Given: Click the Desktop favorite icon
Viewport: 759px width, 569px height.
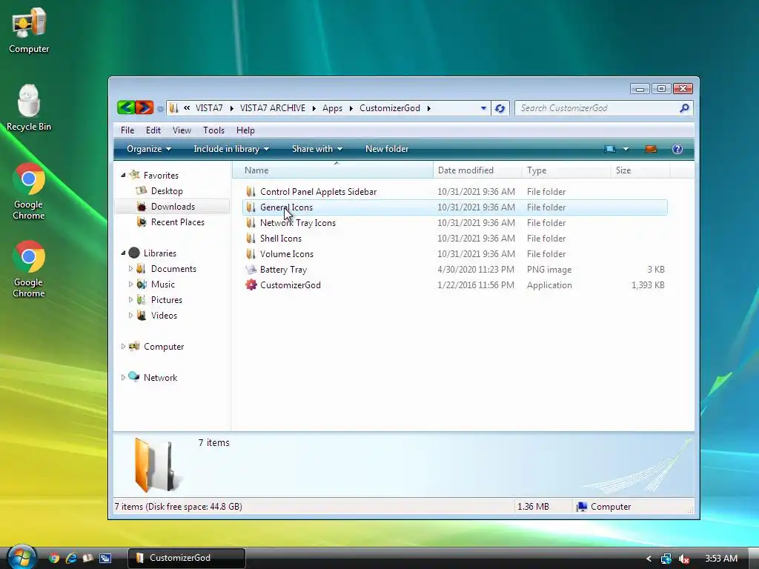Looking at the screenshot, I should (142, 190).
